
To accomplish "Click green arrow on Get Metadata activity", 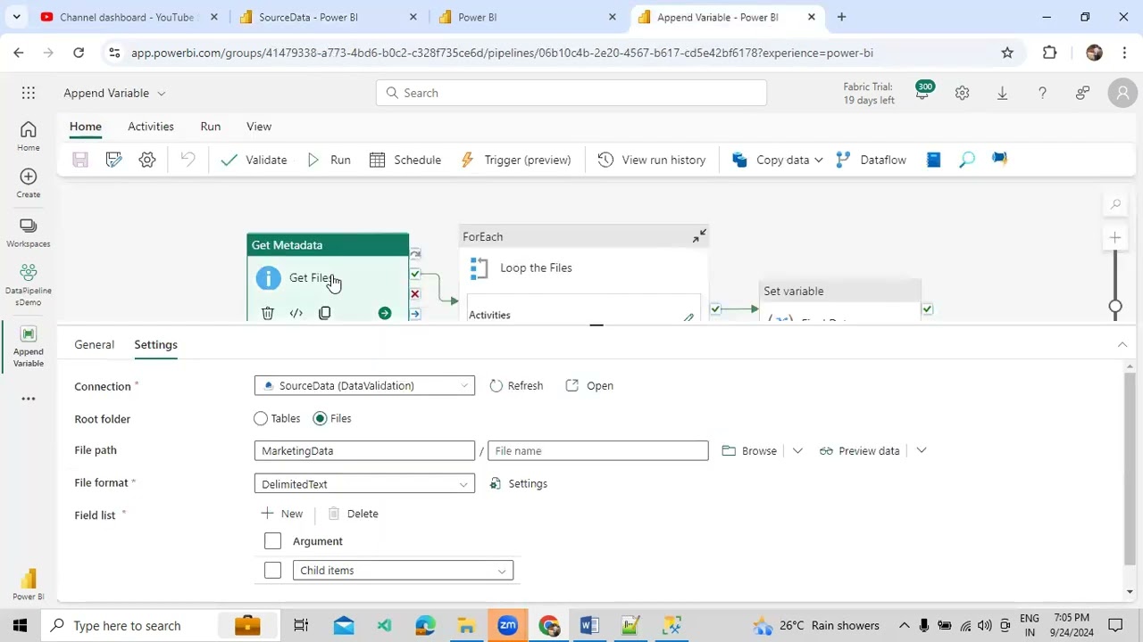I will click(384, 313).
